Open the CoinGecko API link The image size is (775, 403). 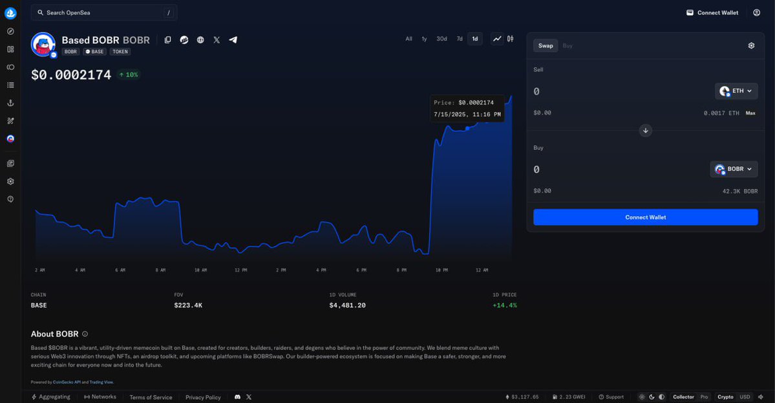[x=67, y=382]
